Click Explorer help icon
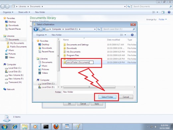 [169, 12]
